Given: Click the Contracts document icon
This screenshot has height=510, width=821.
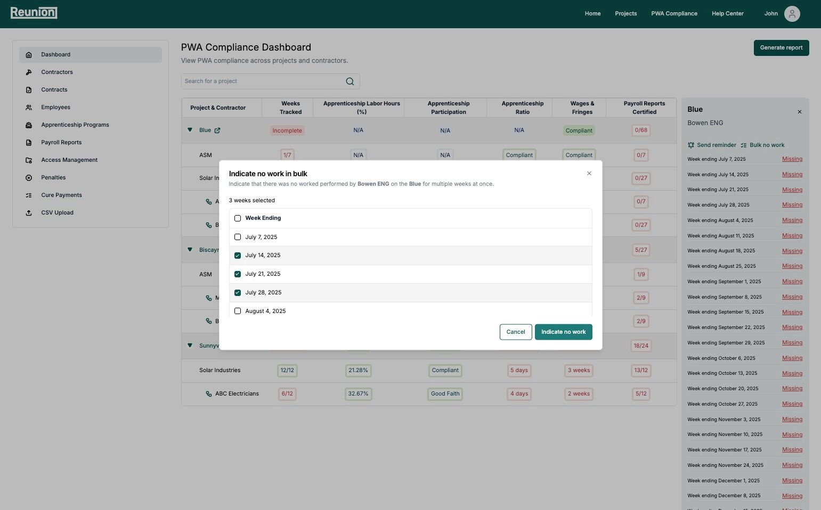Looking at the screenshot, I should point(29,90).
